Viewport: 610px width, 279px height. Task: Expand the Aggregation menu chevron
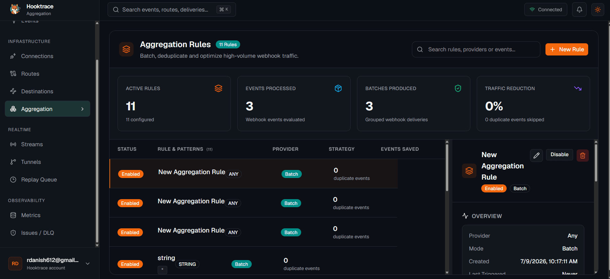click(x=83, y=109)
